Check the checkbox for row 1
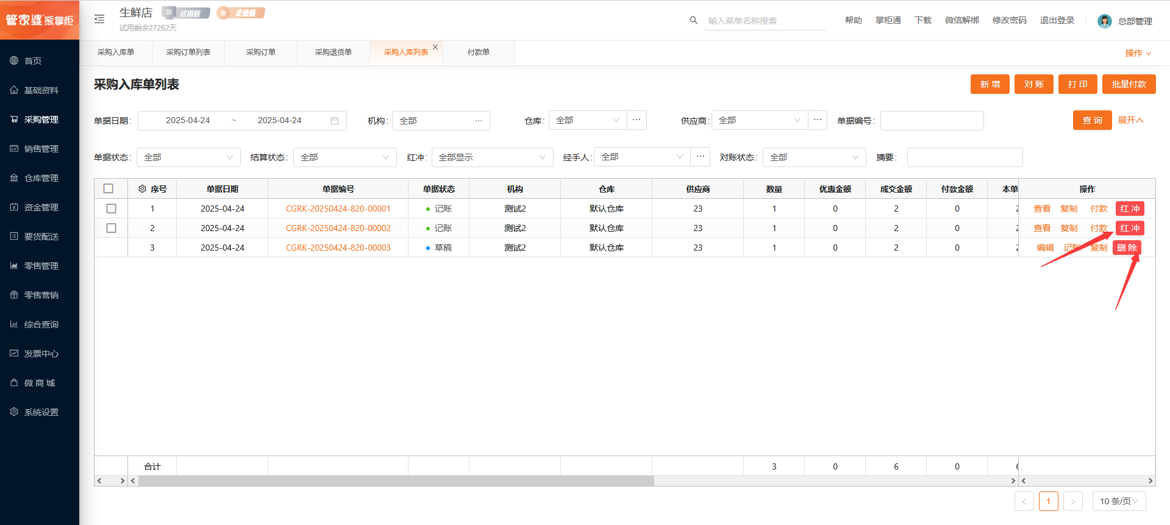Viewport: 1170px width, 525px height. click(x=111, y=209)
